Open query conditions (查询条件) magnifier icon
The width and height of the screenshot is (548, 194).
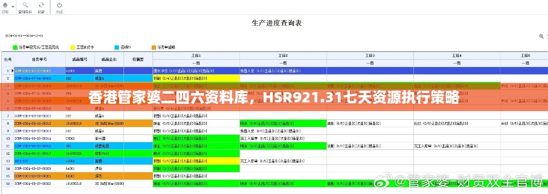point(24,4)
